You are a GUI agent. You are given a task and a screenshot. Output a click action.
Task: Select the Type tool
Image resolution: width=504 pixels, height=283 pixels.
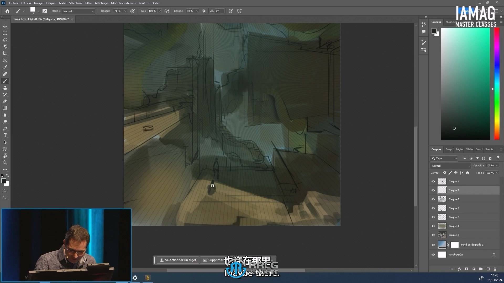(x=5, y=135)
